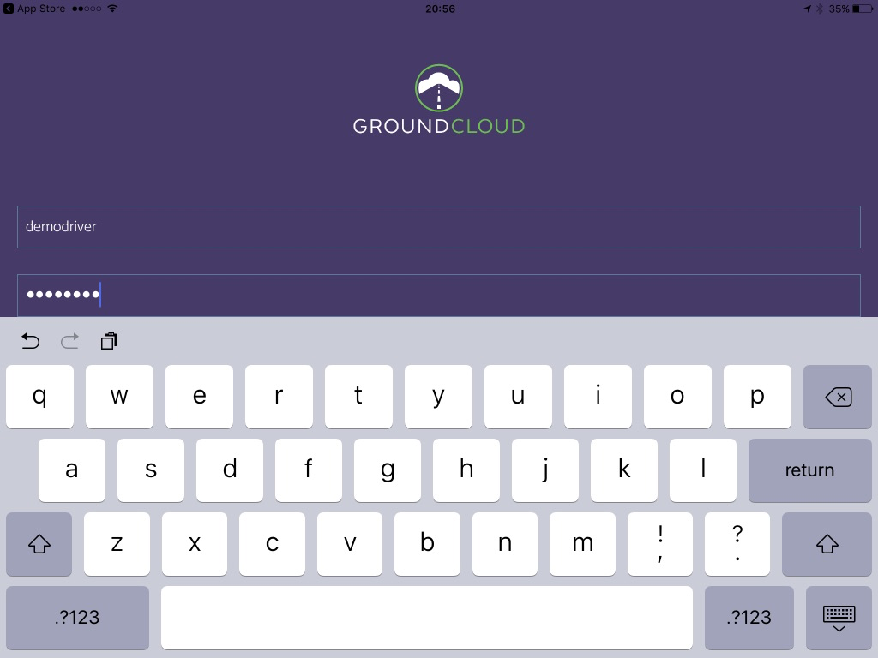Tap the h key
The width and height of the screenshot is (878, 658).
(466, 470)
